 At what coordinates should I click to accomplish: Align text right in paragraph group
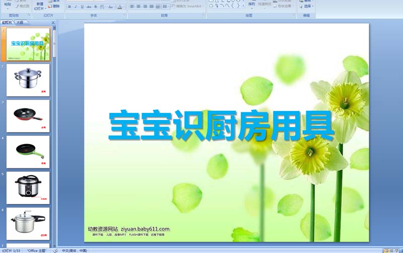click(145, 6)
